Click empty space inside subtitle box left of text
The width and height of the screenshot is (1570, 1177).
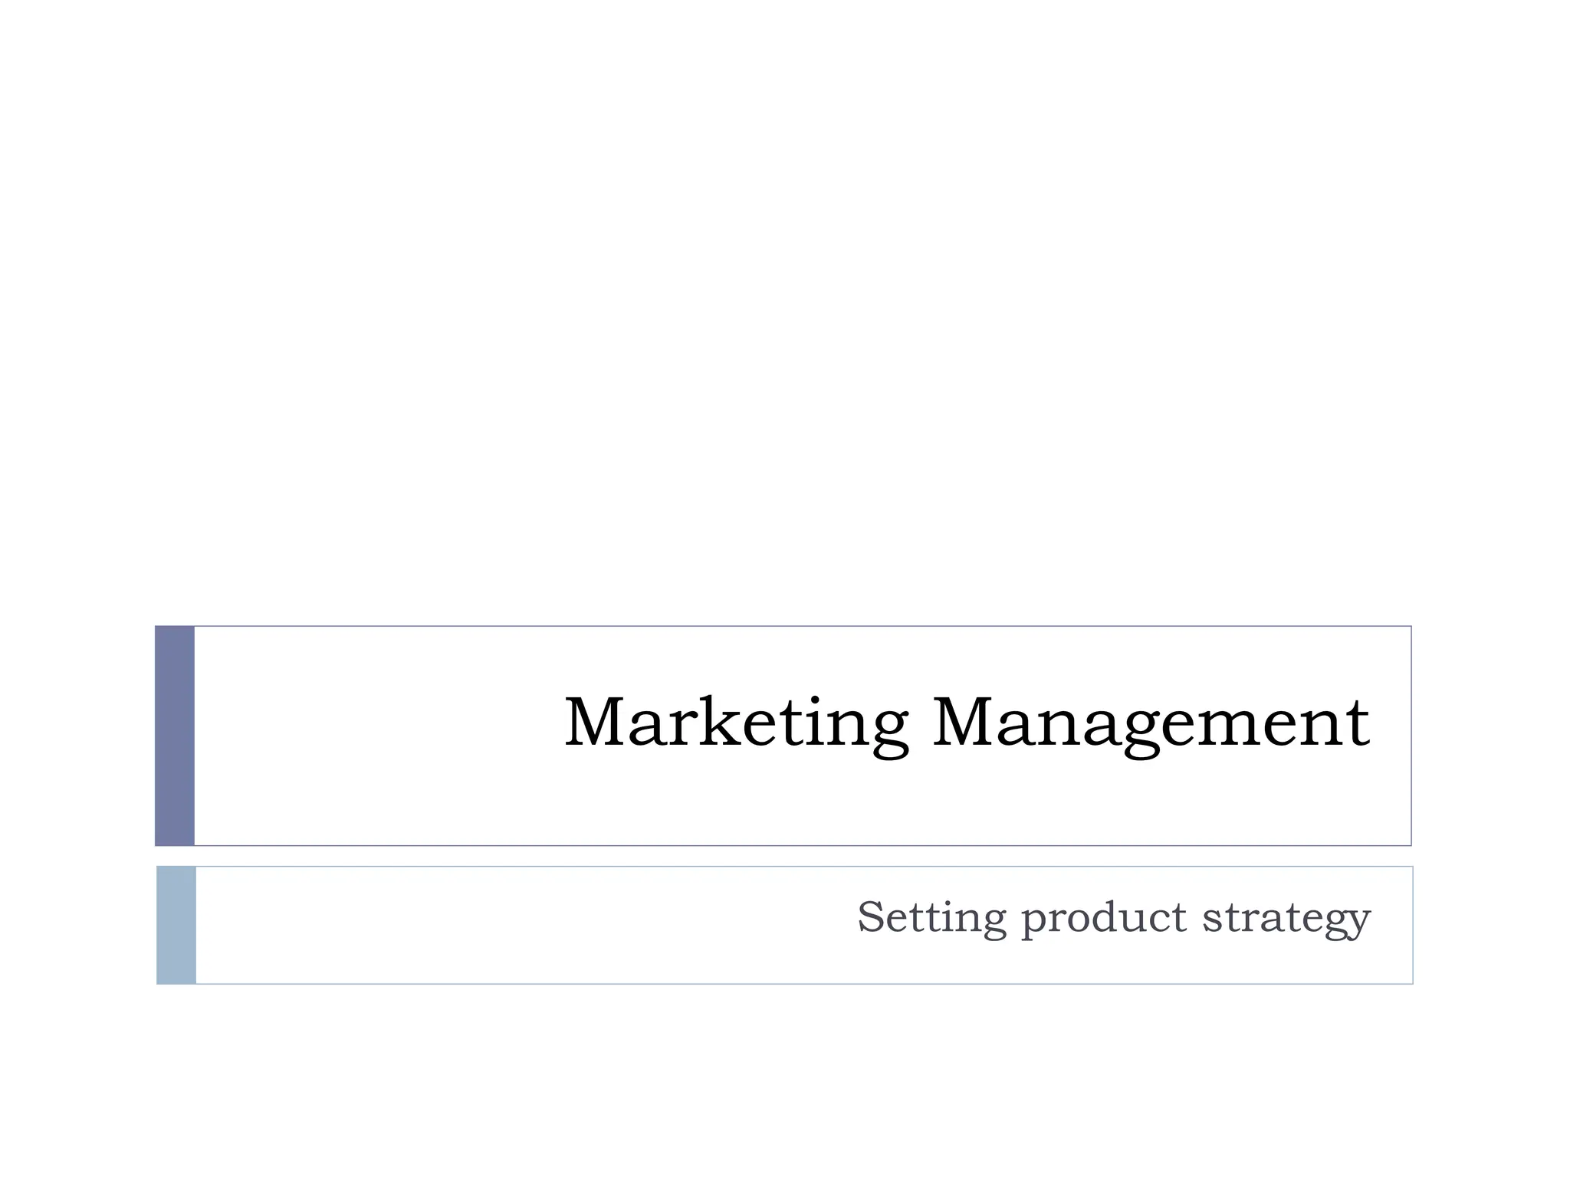[460, 925]
